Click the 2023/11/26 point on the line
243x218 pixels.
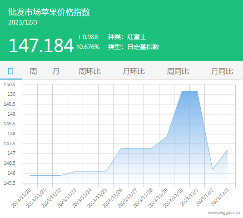tap(121, 148)
